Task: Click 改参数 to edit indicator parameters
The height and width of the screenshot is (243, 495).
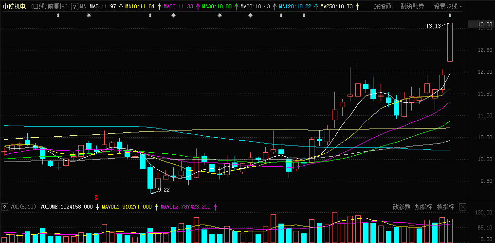Action: pos(402,207)
